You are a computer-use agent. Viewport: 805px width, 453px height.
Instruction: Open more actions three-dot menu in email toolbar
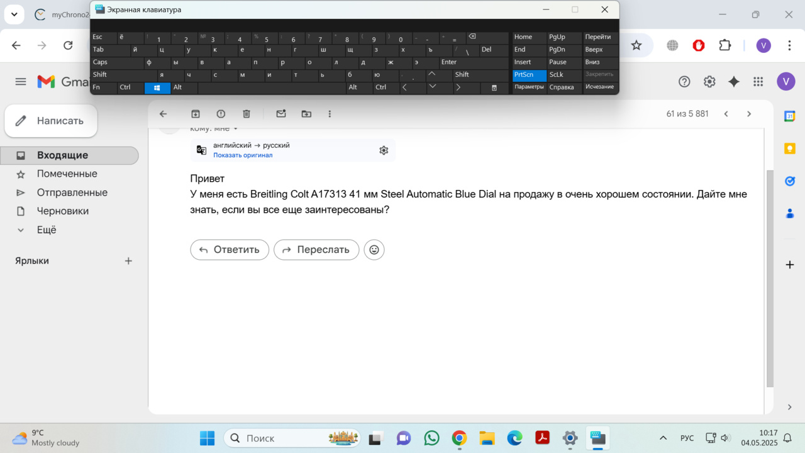coord(330,114)
